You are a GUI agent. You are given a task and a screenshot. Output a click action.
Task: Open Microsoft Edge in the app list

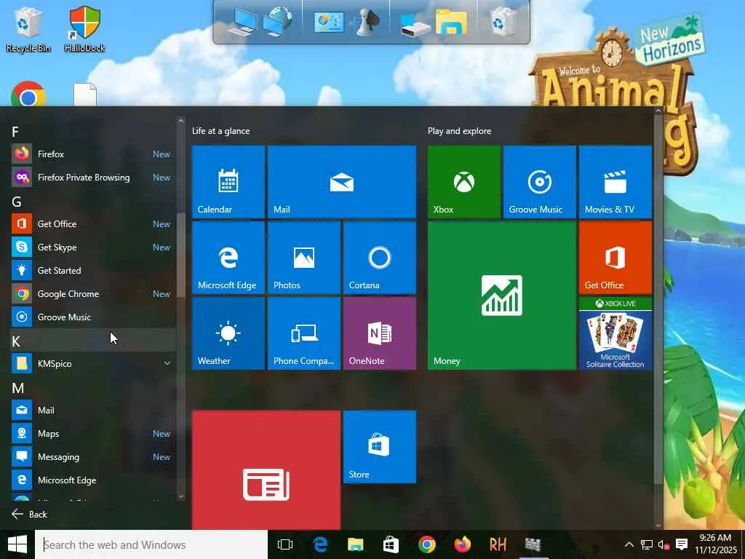[92, 480]
